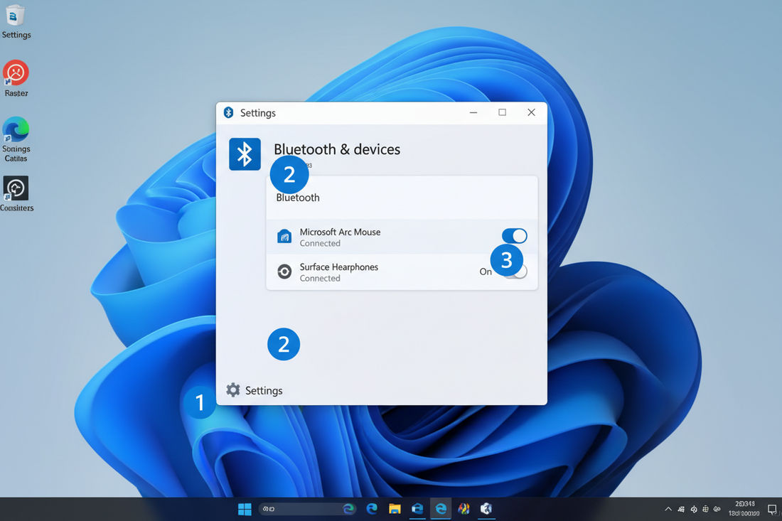Screen dimensions: 782x521
Task: Open the Photos app from the taskbar
Action: tap(464, 509)
